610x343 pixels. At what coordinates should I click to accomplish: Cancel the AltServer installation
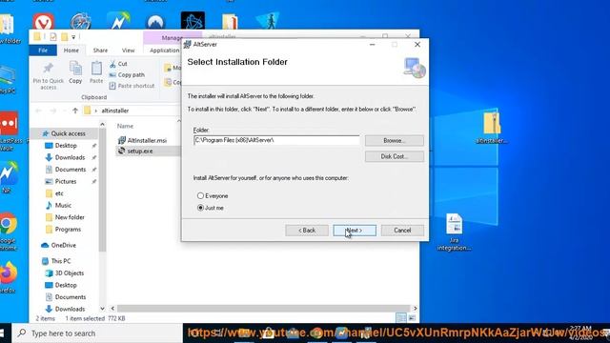(x=402, y=231)
